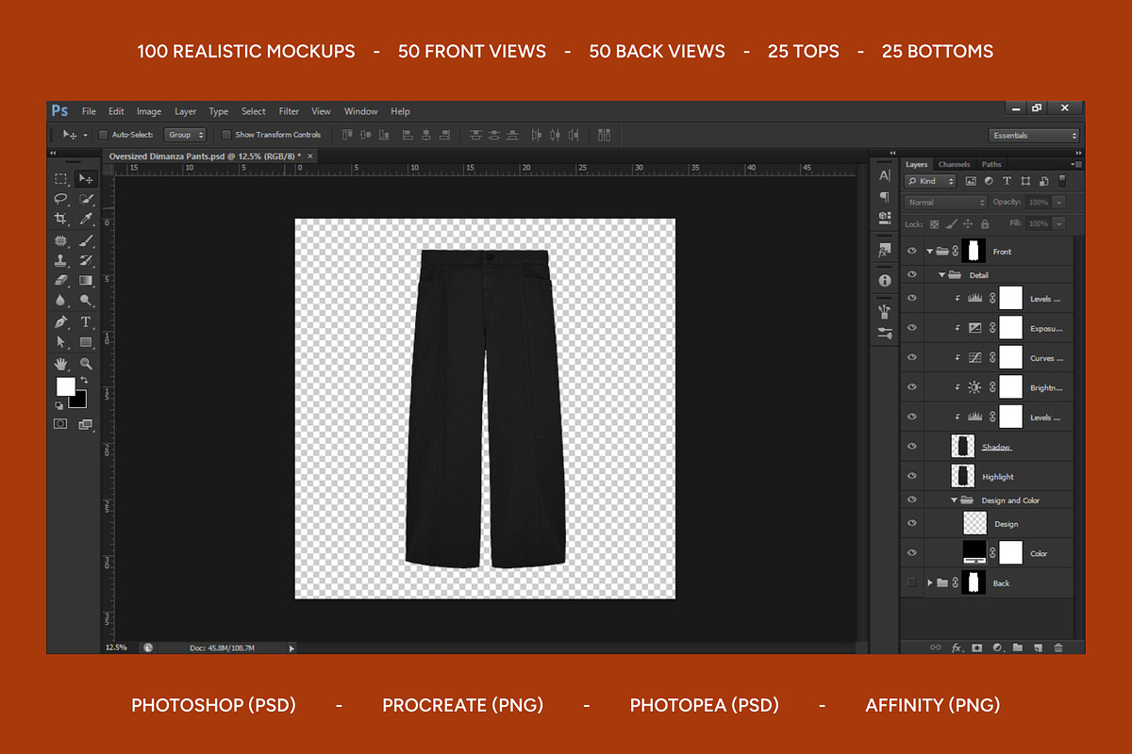The image size is (1132, 754).
Task: Hide the Detail group
Action: tap(911, 275)
